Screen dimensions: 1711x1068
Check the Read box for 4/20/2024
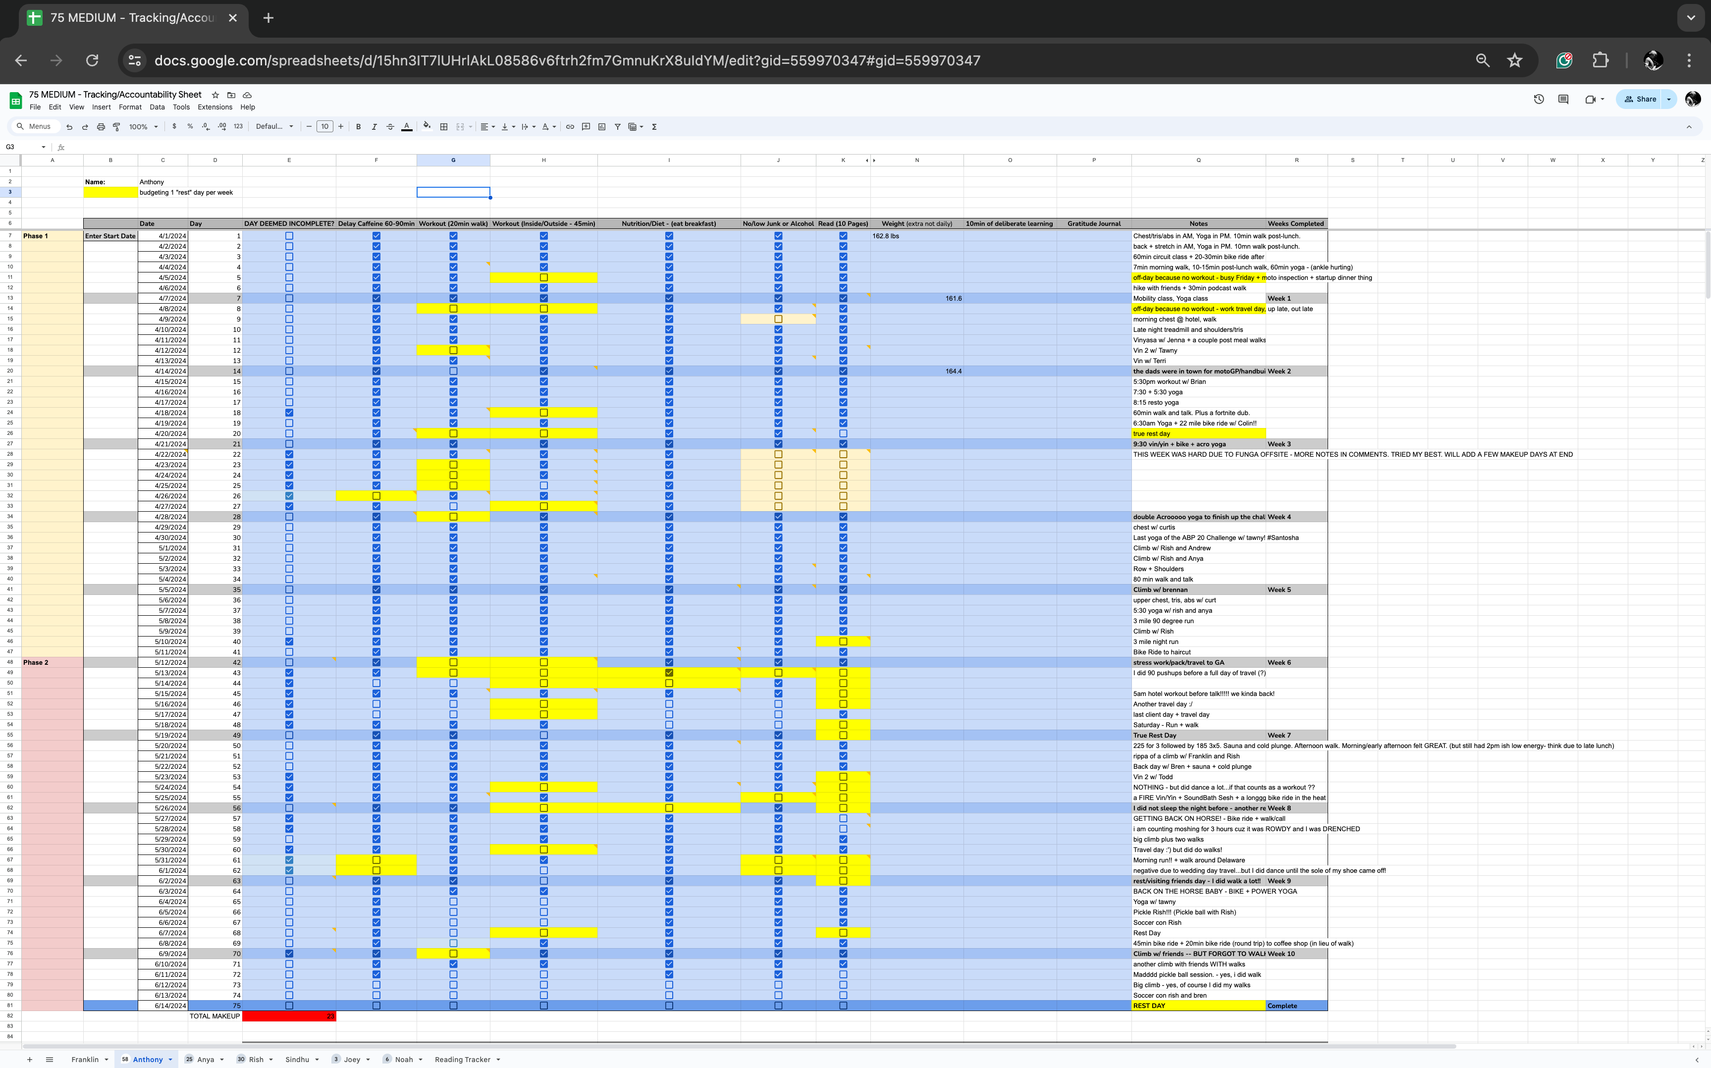(x=843, y=434)
